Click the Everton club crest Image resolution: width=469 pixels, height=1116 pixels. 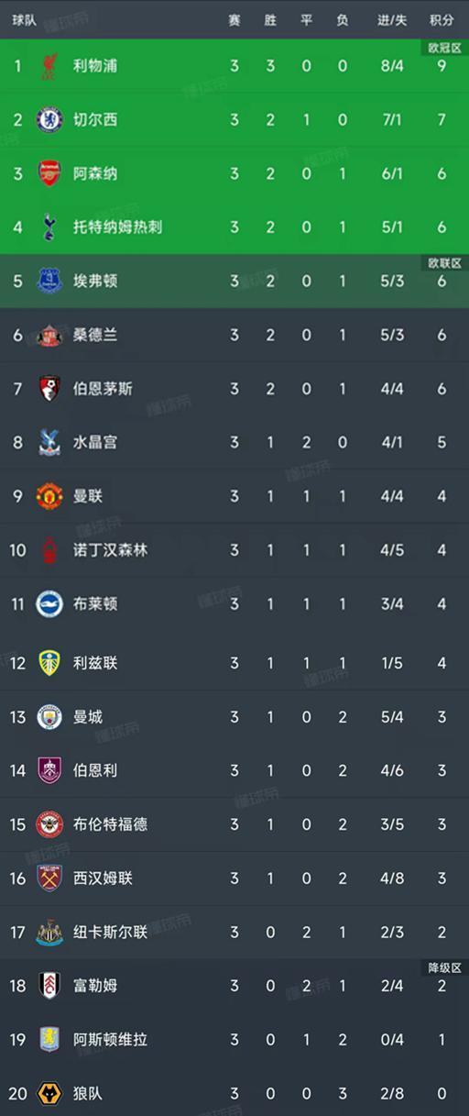(49, 281)
